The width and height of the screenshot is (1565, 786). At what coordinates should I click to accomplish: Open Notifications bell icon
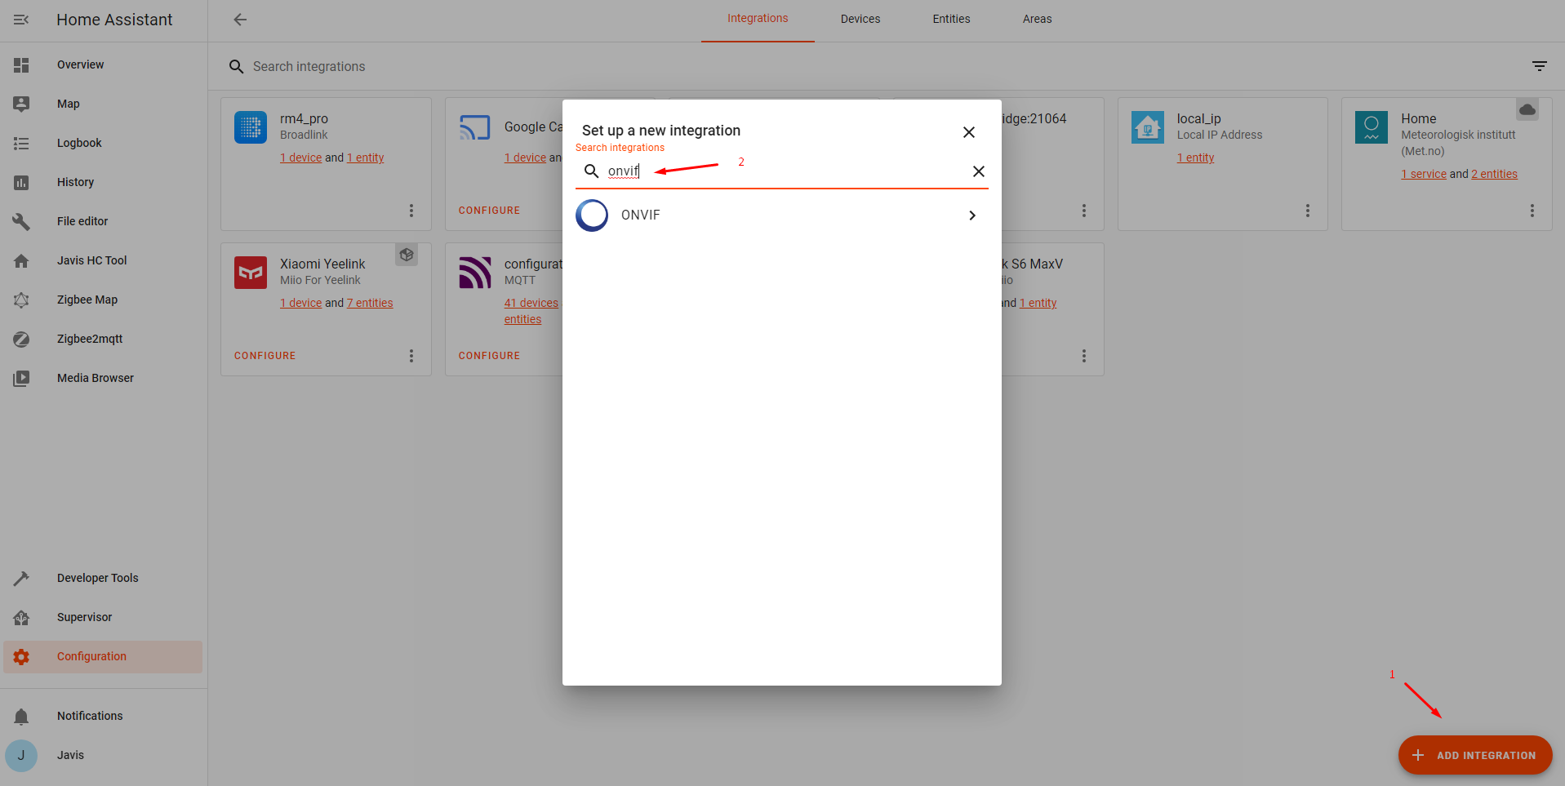click(21, 716)
